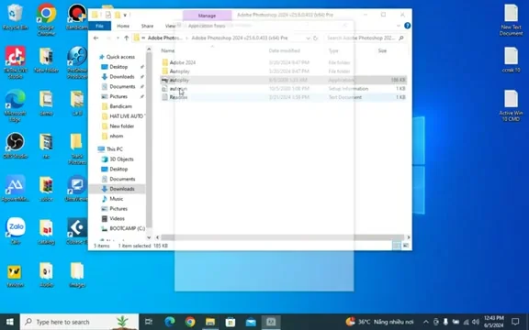
Task: Select the Adobe 2024 folder row
Action: click(x=283, y=62)
